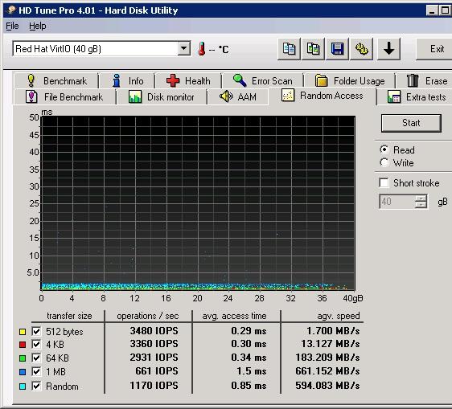
Task: Click the short stroke size input field
Action: pos(397,202)
